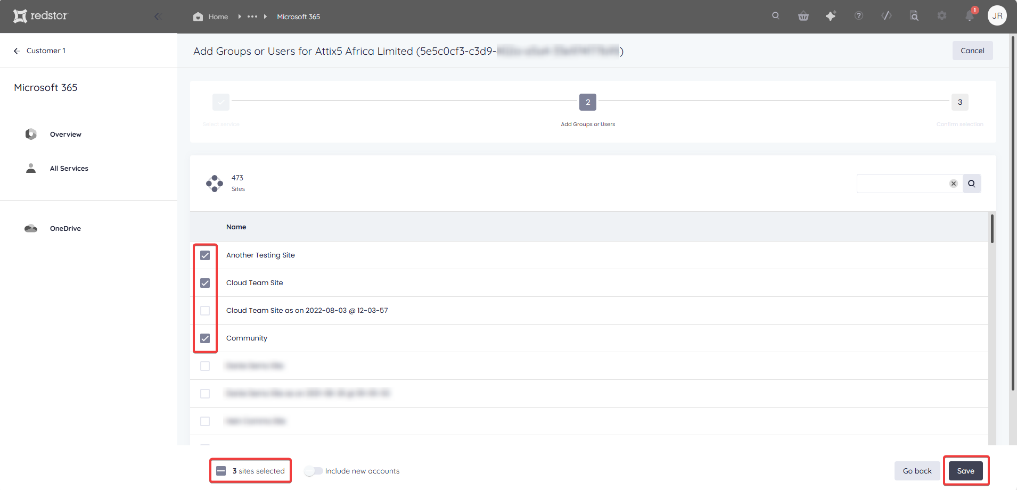Click the OneDrive cloud icon

(x=31, y=228)
